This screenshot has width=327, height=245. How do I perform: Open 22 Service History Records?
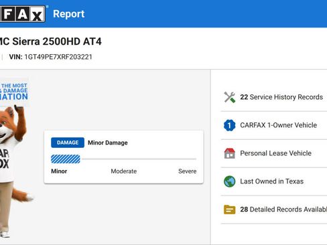click(x=281, y=97)
